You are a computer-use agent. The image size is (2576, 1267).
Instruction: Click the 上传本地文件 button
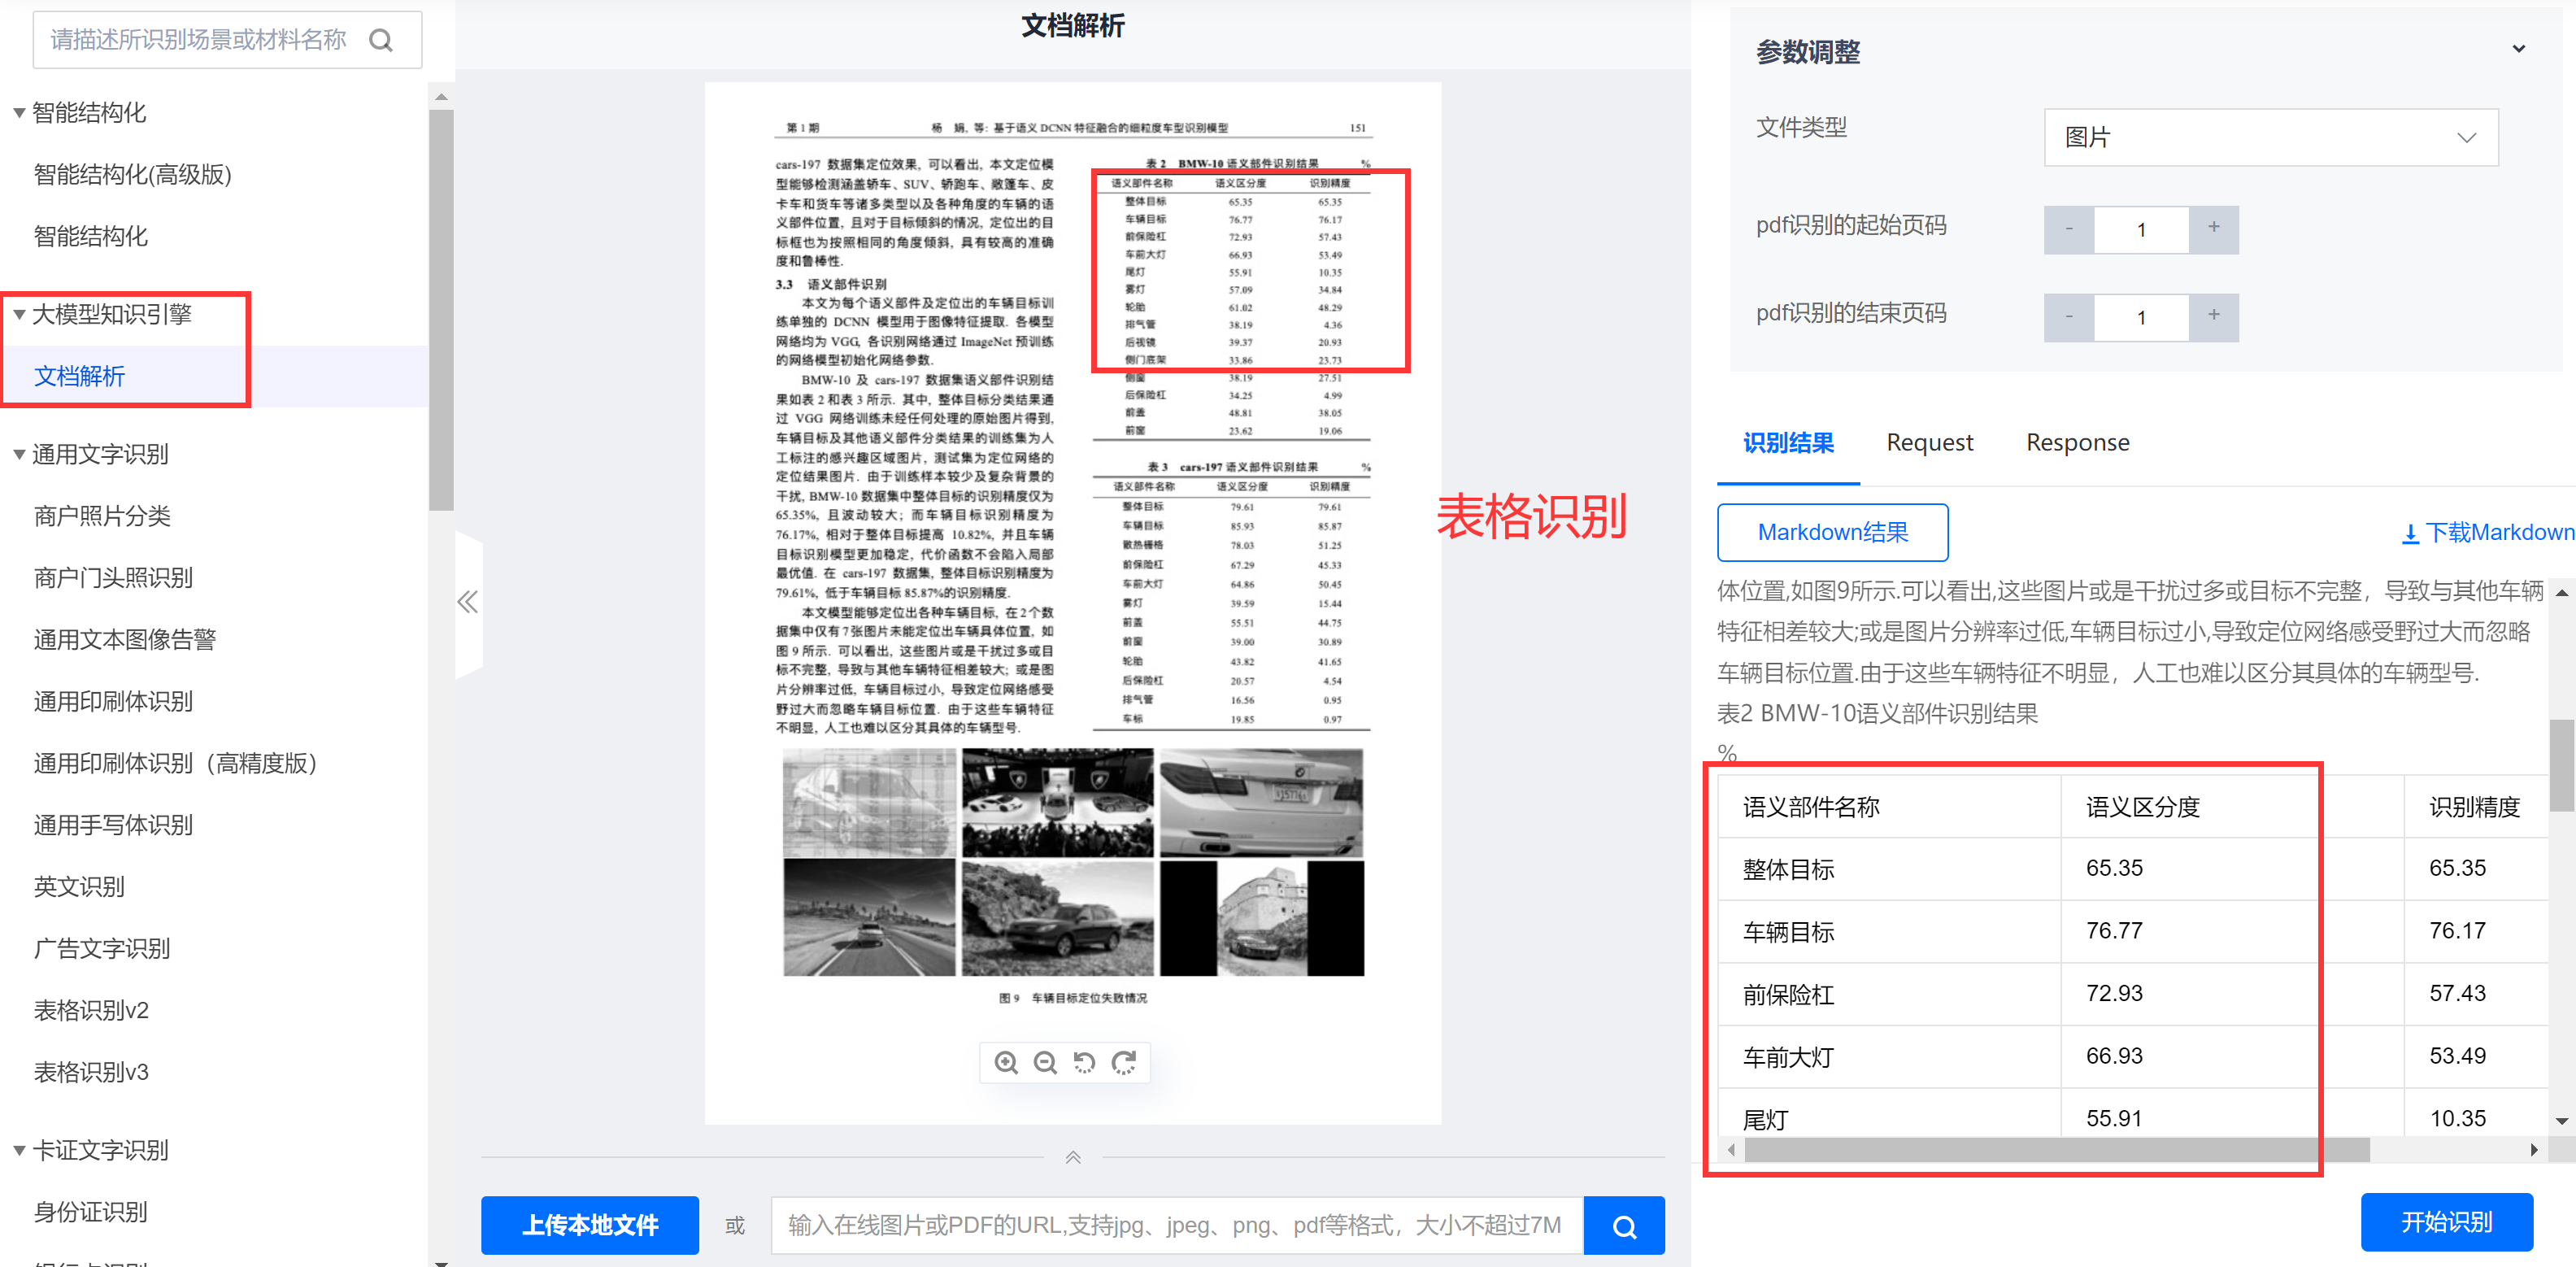[x=590, y=1225]
